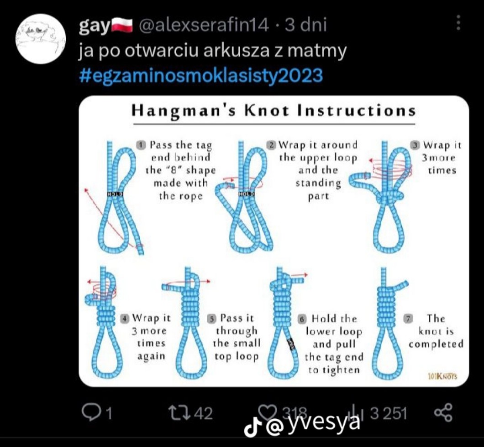Click the like count 318
The image size is (484, 447).
point(295,413)
